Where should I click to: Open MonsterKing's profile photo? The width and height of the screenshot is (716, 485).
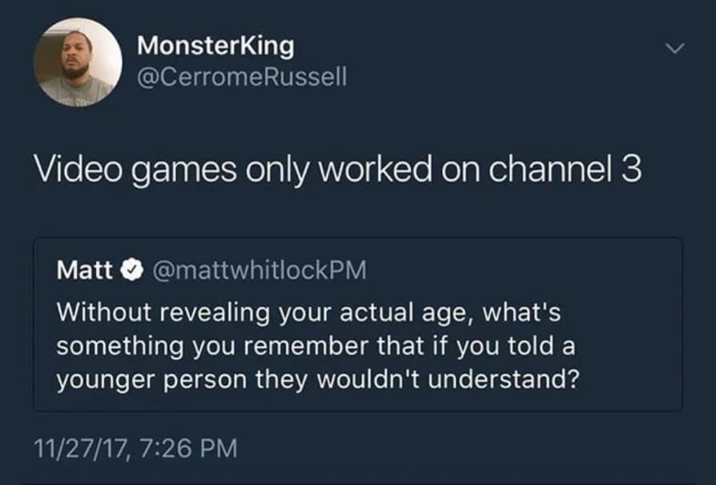click(x=78, y=63)
